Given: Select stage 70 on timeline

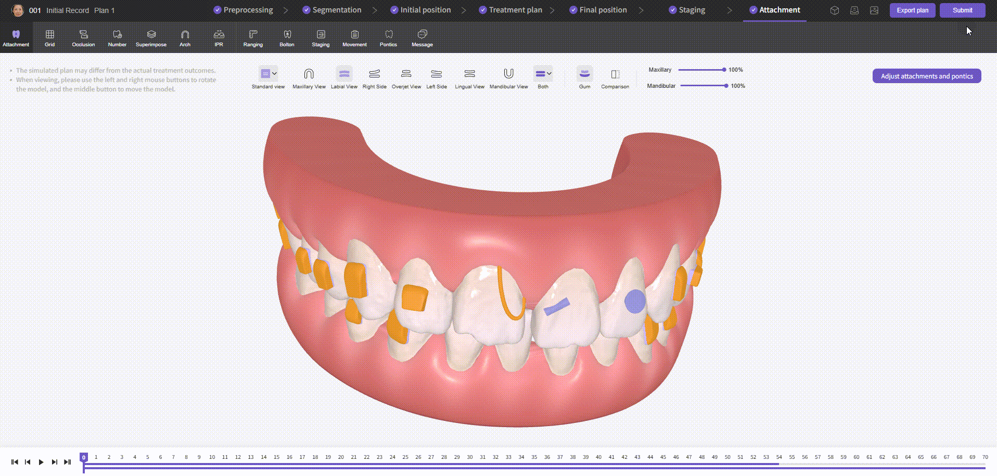Looking at the screenshot, I should pos(985,457).
